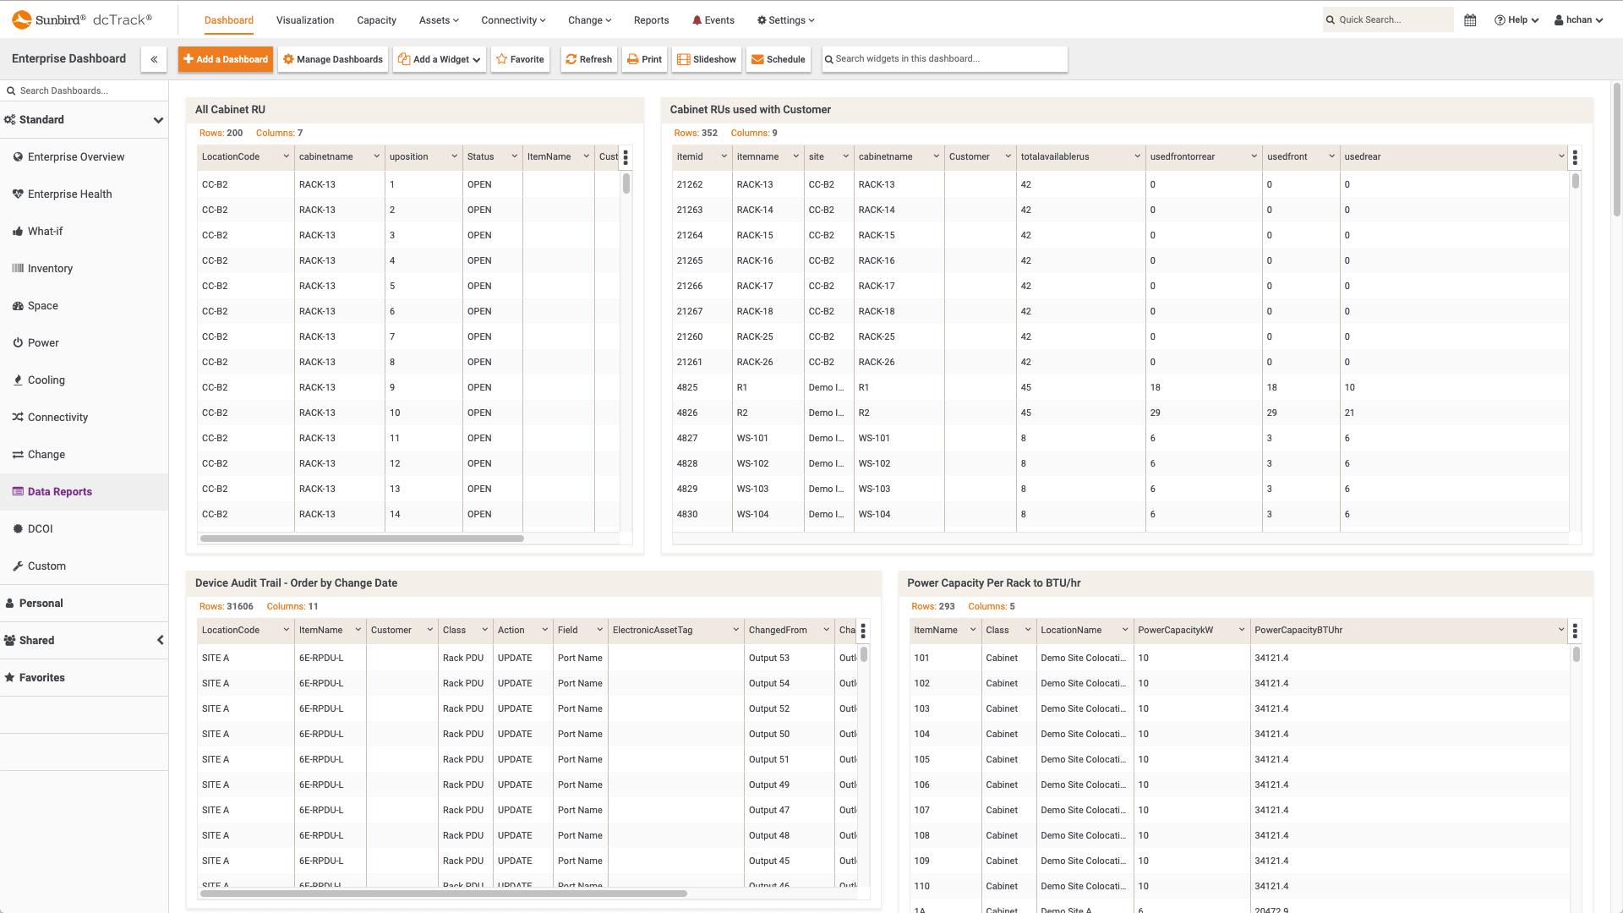
Task: Select the Connectivity sidebar item
Action: [57, 417]
